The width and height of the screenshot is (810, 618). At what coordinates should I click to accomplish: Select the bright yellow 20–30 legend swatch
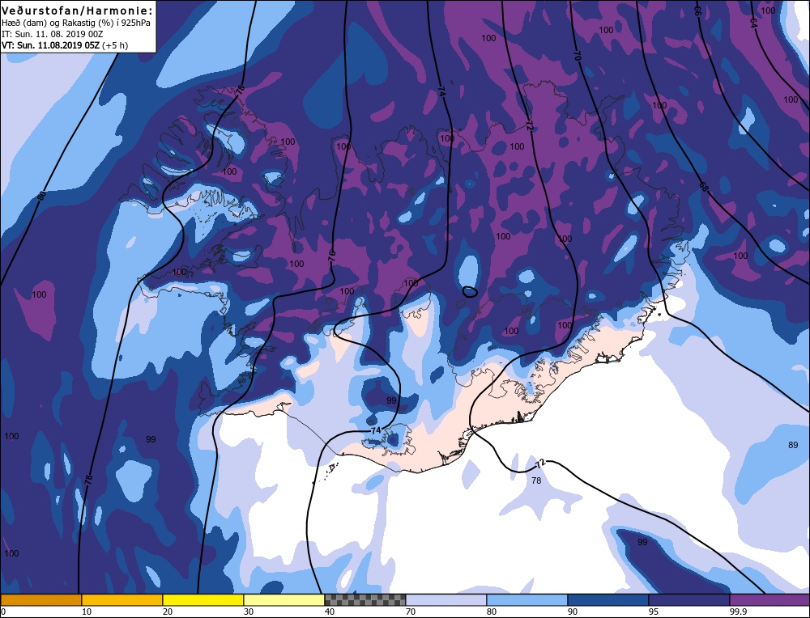[x=203, y=600]
